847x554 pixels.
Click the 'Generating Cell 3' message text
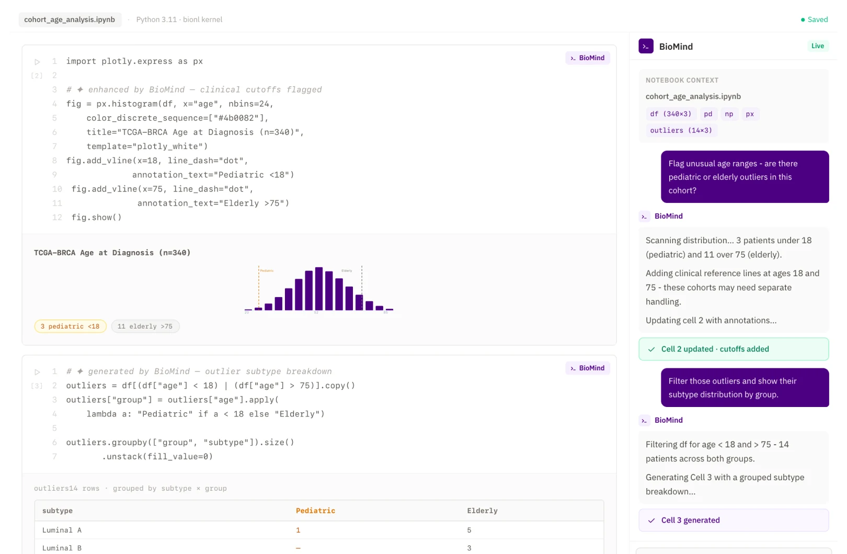[x=725, y=484]
